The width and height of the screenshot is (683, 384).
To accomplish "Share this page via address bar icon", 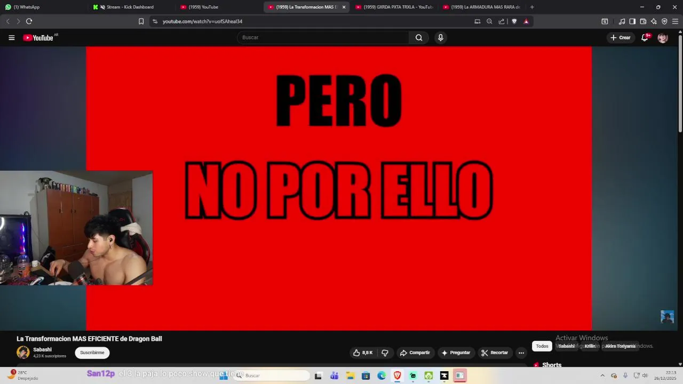I will coord(502,21).
